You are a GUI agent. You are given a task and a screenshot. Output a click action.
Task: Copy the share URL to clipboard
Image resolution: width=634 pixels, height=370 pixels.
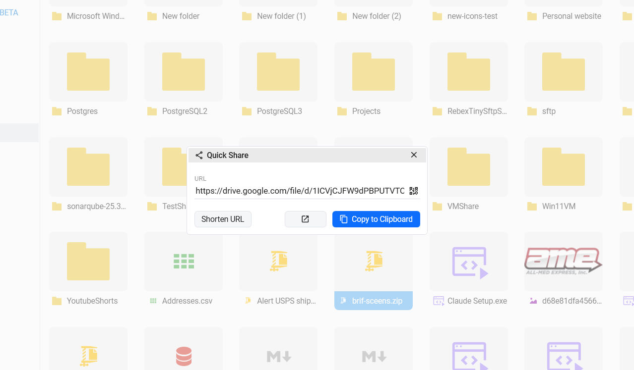tap(376, 219)
